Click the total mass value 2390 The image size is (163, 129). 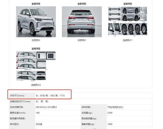110,113
